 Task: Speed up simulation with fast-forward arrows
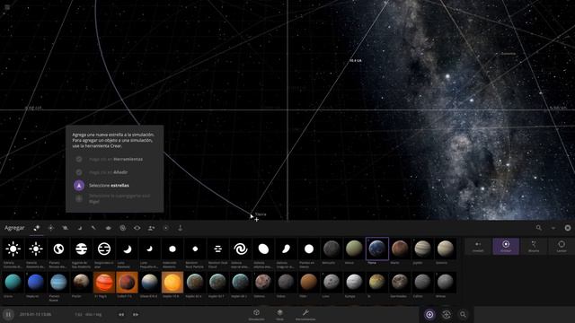(x=136, y=314)
